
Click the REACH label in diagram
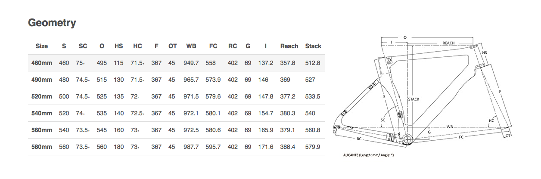[448, 43]
